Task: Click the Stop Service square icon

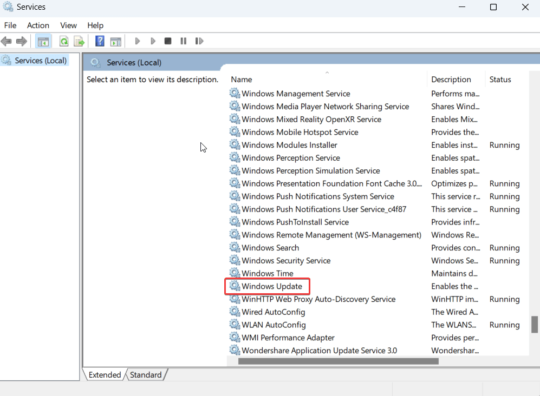Action: (x=168, y=41)
